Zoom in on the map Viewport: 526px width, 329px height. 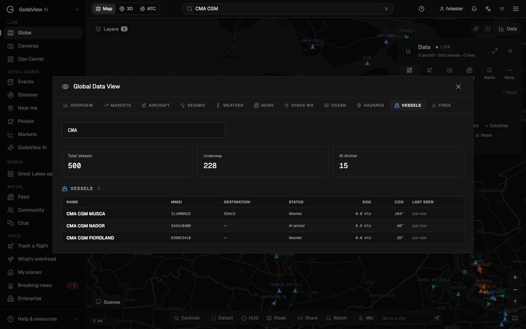(515, 277)
